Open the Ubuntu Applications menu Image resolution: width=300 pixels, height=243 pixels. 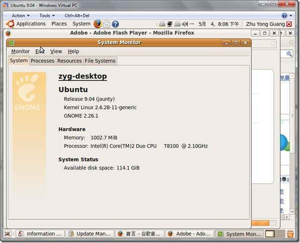coord(31,24)
